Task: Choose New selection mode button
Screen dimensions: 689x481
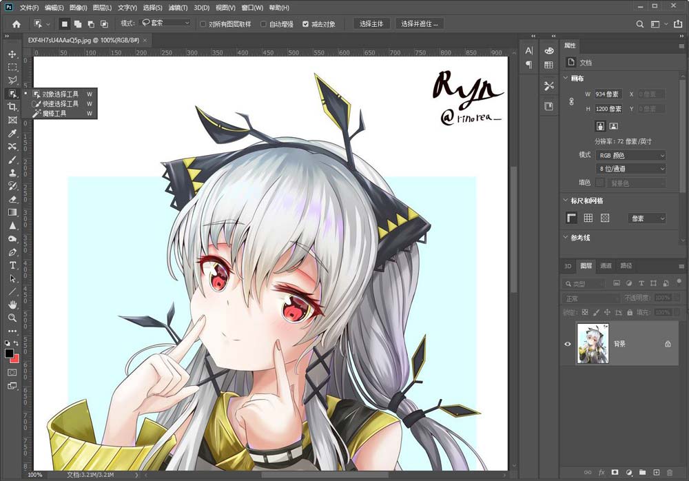Action: click(65, 24)
